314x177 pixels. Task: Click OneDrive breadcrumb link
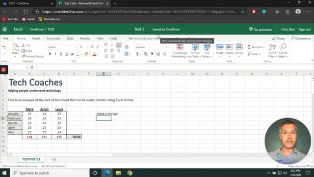[x=37, y=29]
